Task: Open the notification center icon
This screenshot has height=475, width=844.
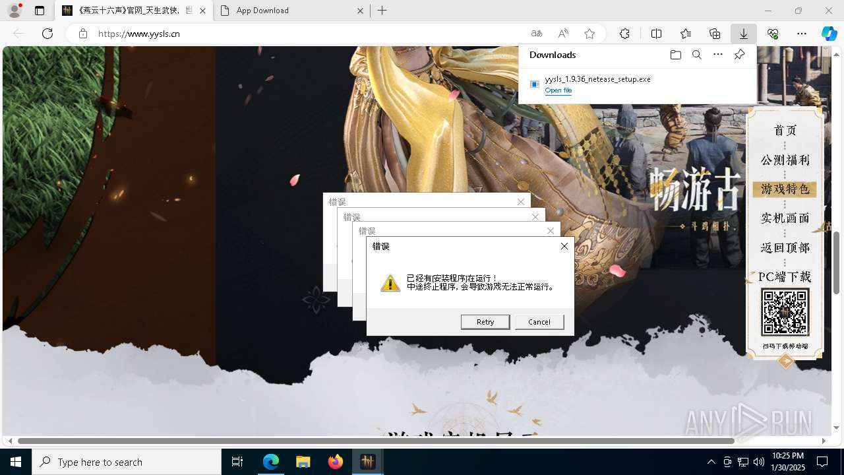Action: pyautogui.click(x=822, y=462)
